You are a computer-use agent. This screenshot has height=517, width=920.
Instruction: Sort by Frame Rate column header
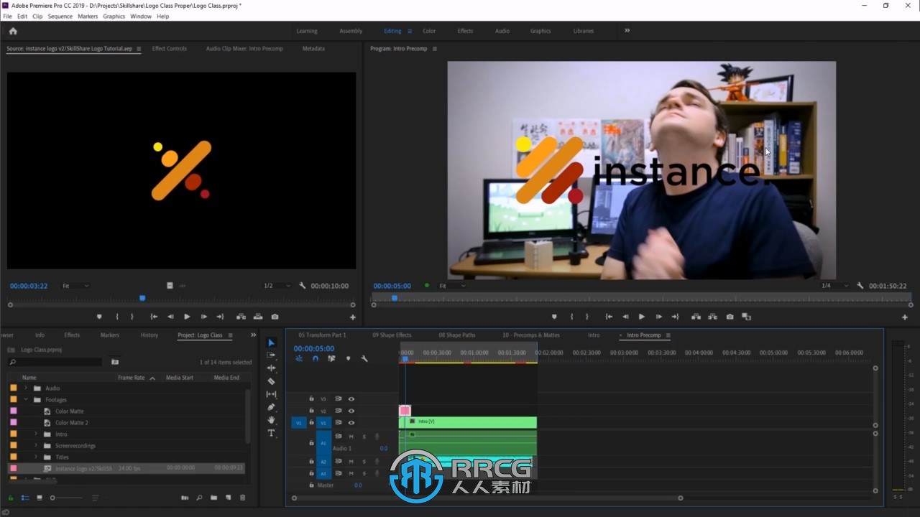[132, 378]
